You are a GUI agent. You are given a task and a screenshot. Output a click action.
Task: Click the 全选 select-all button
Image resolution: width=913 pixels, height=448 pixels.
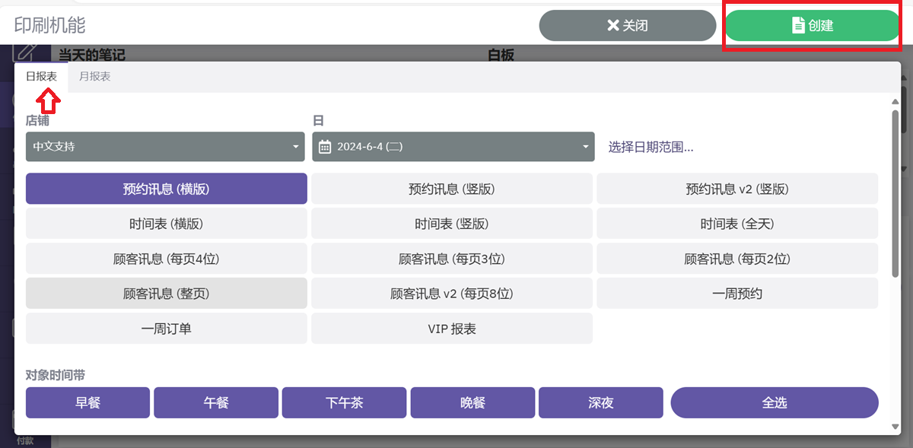tap(775, 402)
